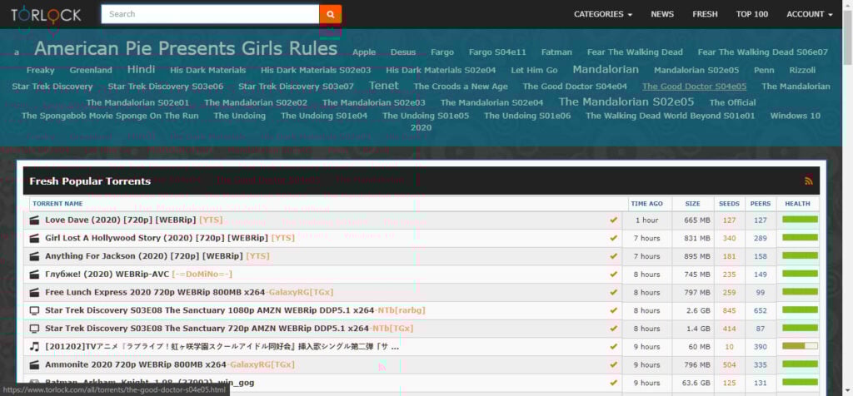Open the Top 100 page
Viewport: 853px width, 396px height.
tap(752, 14)
